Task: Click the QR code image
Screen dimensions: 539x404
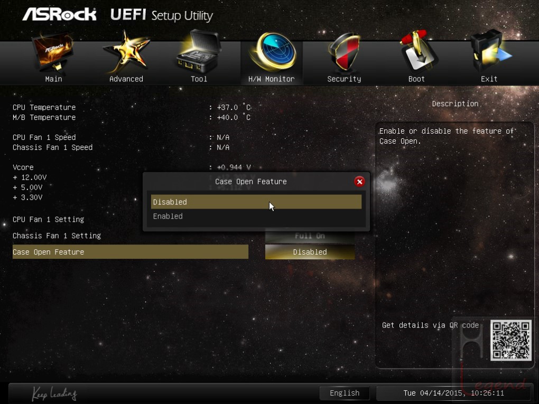Action: 511,340
